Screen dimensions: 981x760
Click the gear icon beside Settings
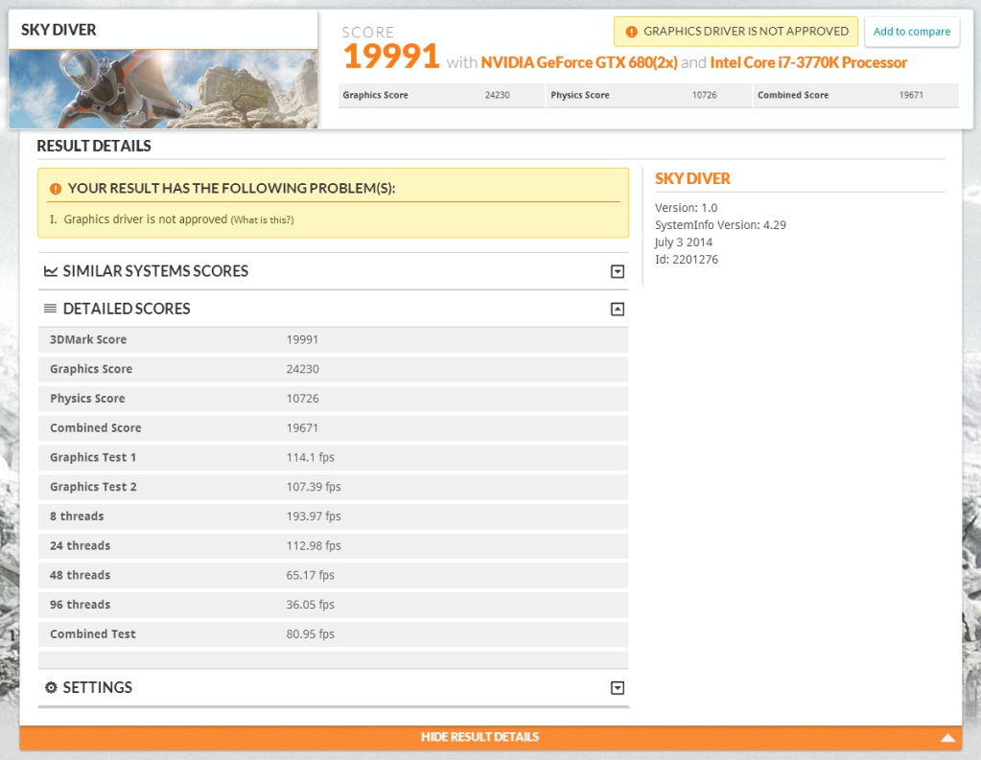51,688
